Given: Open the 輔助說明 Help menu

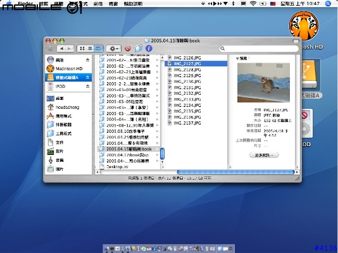Looking at the screenshot, I should point(133,4).
